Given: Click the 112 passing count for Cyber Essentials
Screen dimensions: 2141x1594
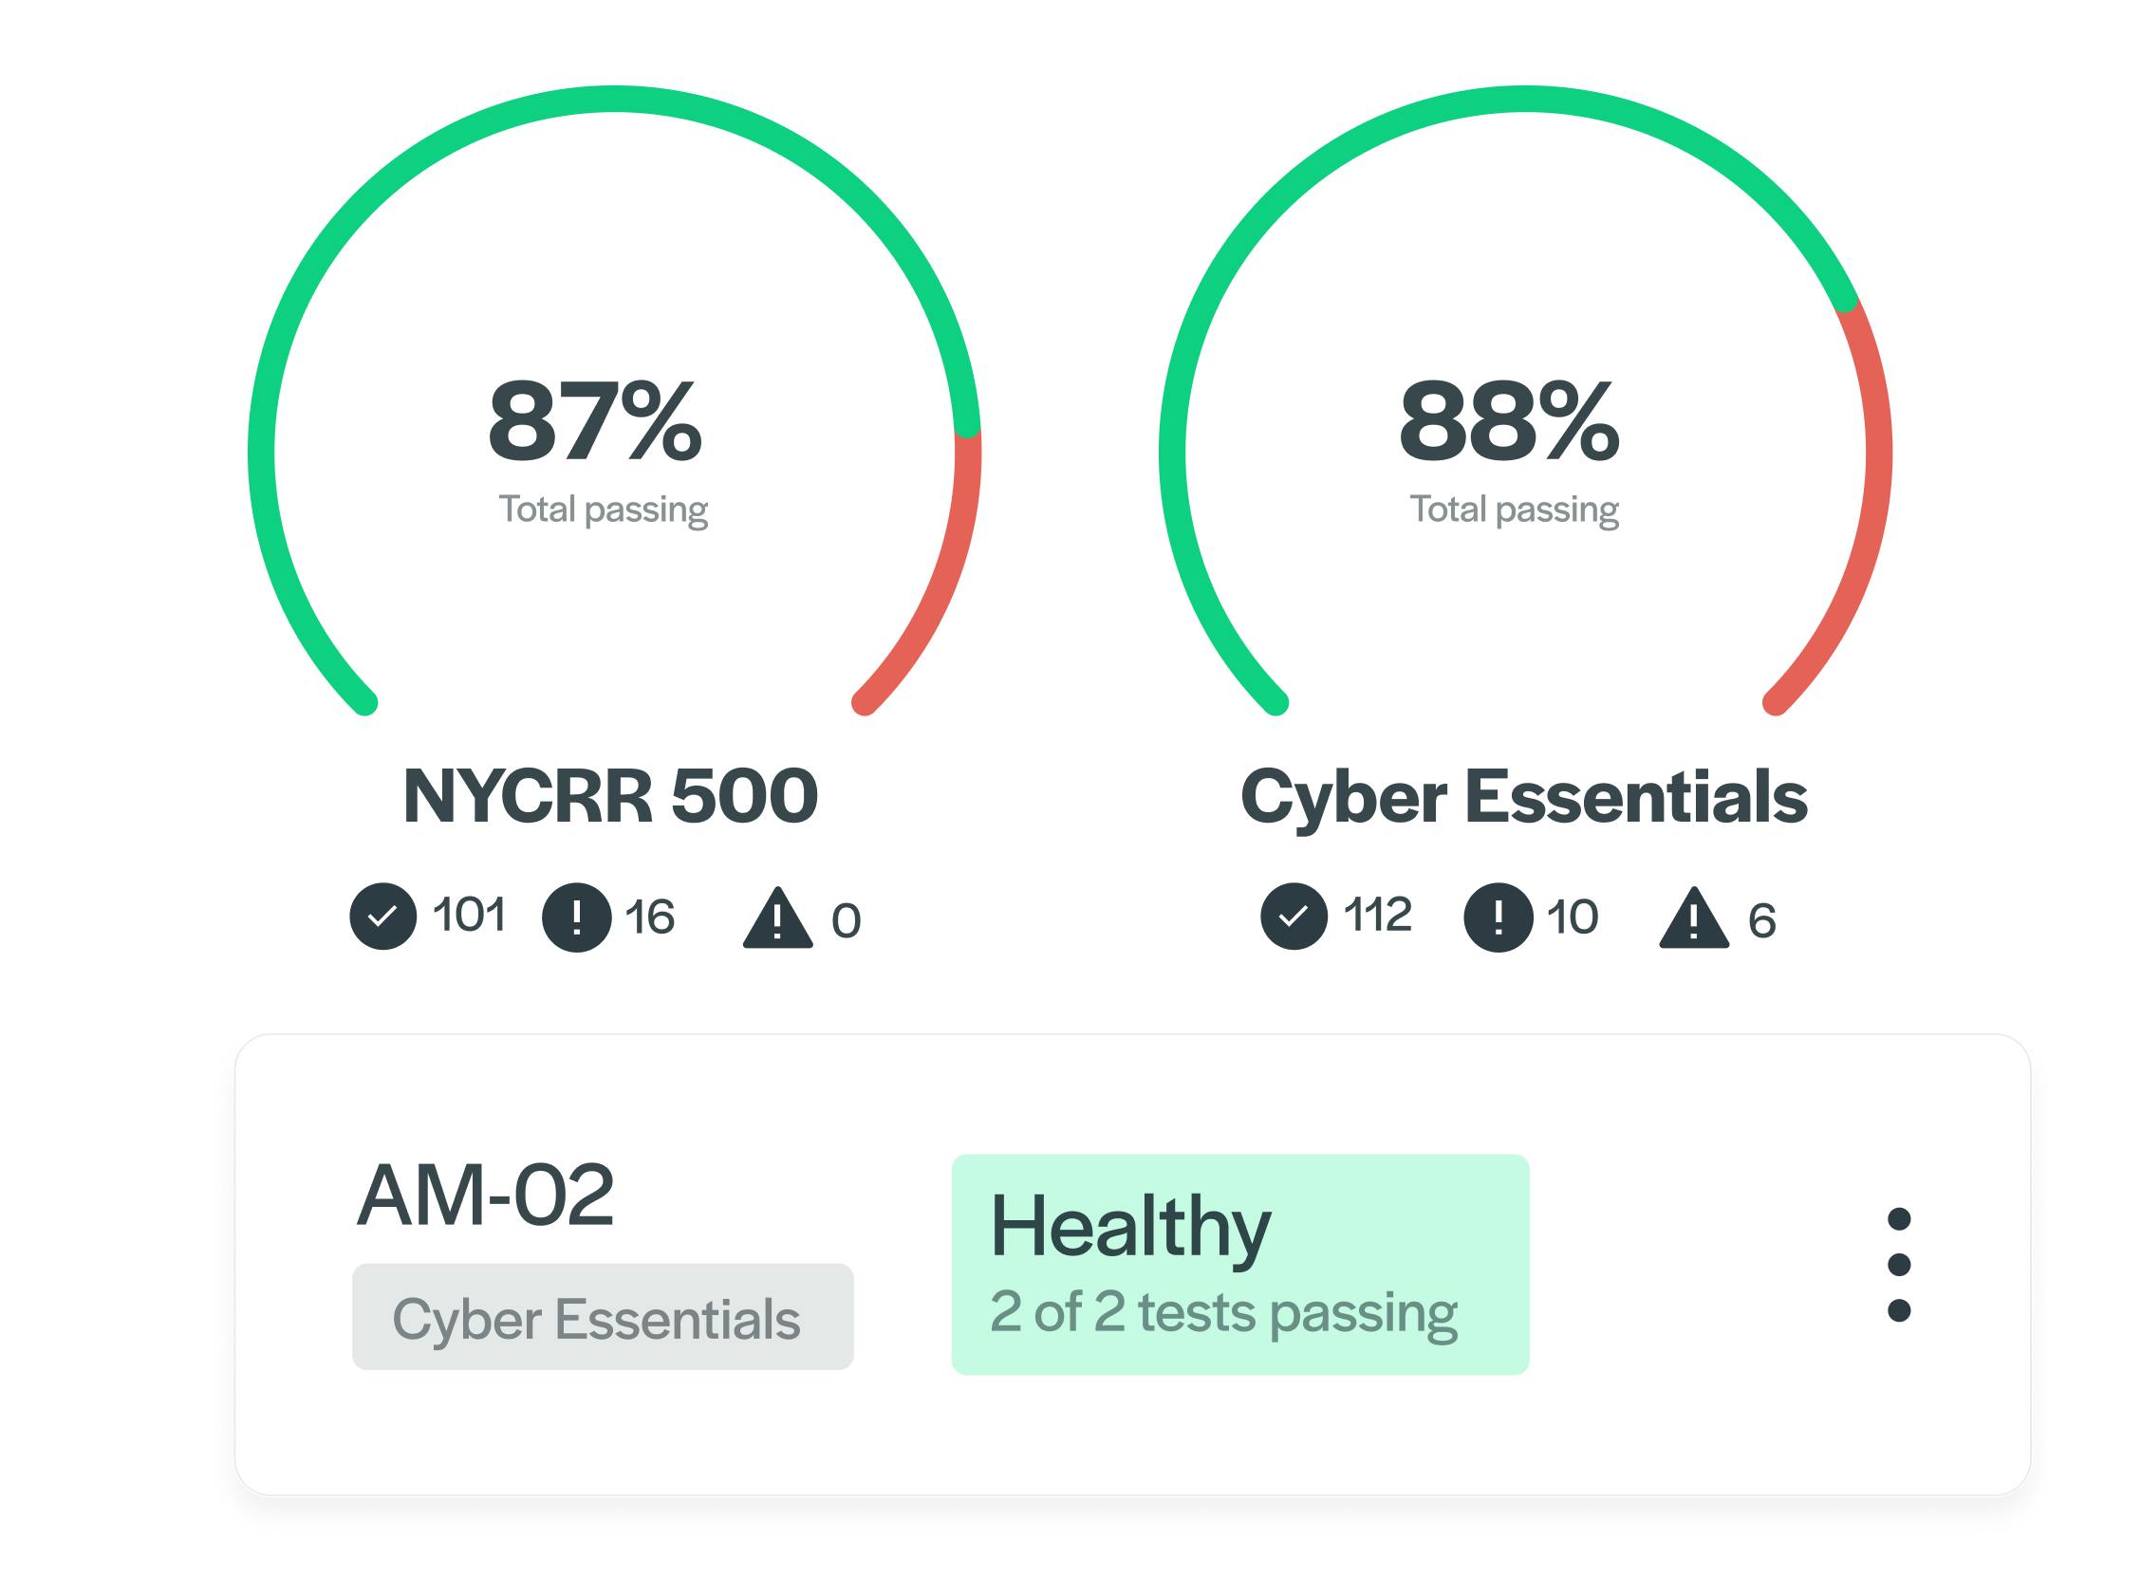Looking at the screenshot, I should pyautogui.click(x=1377, y=915).
